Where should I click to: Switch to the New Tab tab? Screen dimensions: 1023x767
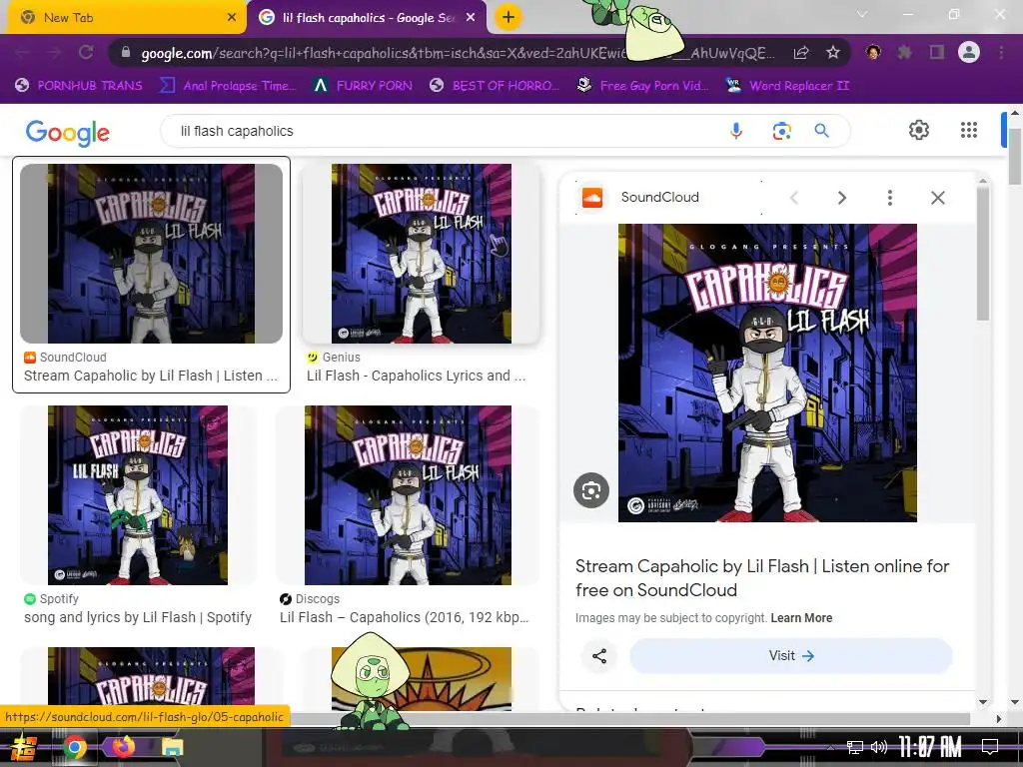[124, 18]
